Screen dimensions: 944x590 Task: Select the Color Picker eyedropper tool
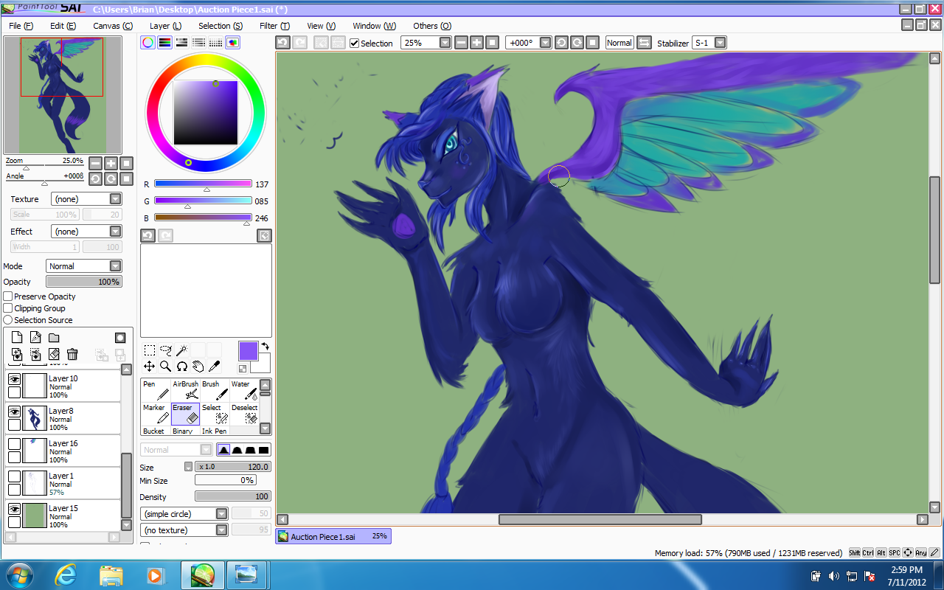click(214, 367)
